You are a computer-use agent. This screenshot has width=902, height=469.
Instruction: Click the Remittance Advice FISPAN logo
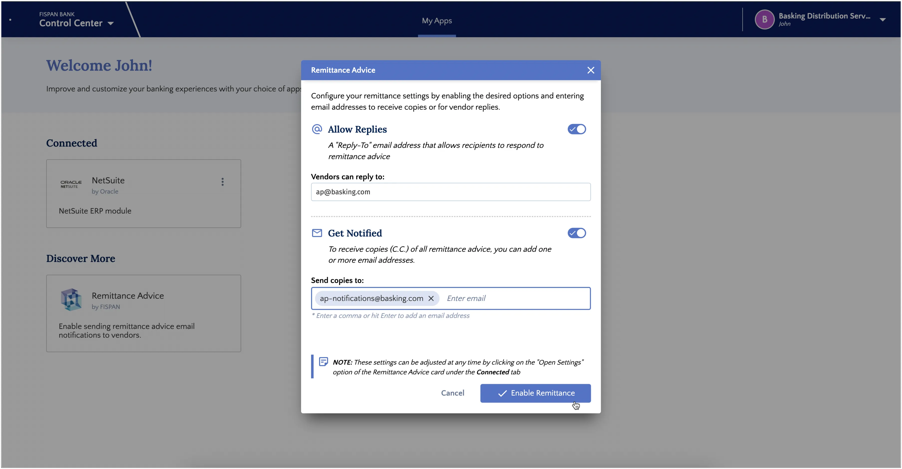71,300
